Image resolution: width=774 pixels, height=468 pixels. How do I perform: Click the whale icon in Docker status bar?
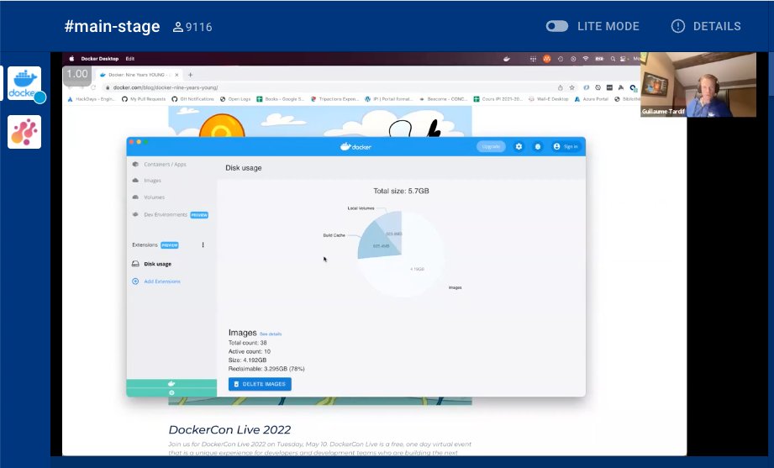[171, 384]
